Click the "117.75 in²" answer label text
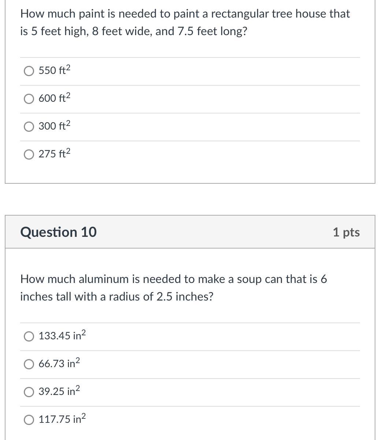Screen dimensions: 382x440 pos(62,419)
